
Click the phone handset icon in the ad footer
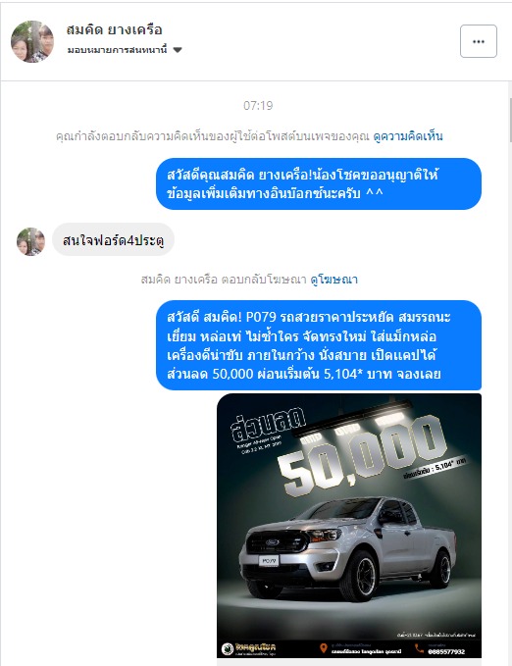[420, 648]
